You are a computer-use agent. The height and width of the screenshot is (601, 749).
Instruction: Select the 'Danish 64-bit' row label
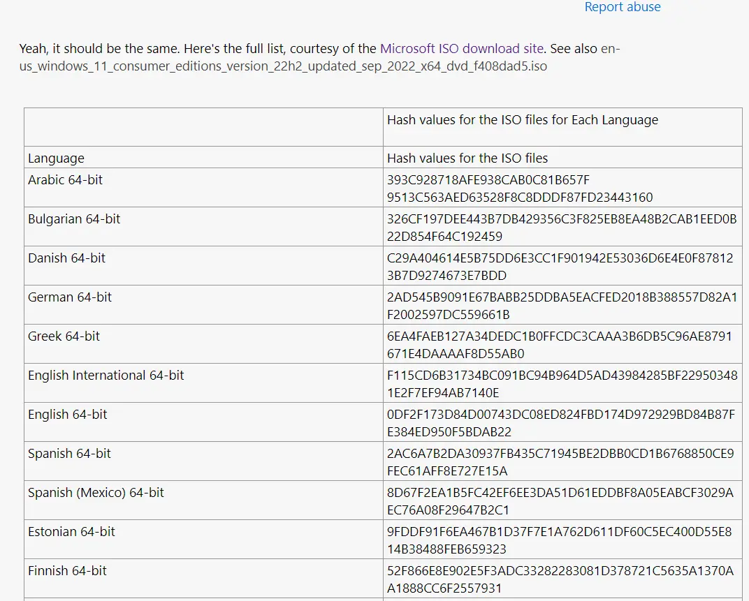click(x=66, y=258)
